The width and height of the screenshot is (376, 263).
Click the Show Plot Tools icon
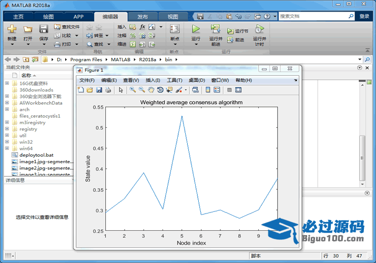(238, 90)
